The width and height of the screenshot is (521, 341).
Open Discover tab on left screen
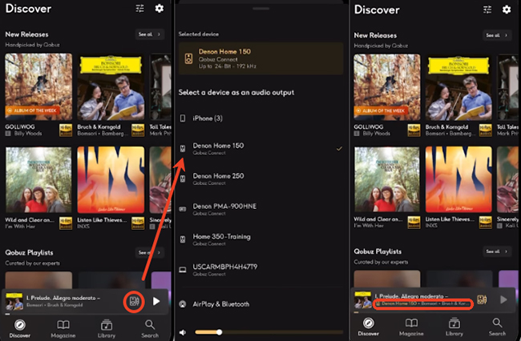click(x=19, y=329)
